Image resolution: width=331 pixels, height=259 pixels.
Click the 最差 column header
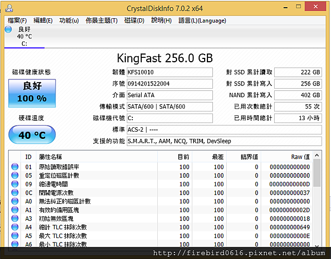point(209,157)
